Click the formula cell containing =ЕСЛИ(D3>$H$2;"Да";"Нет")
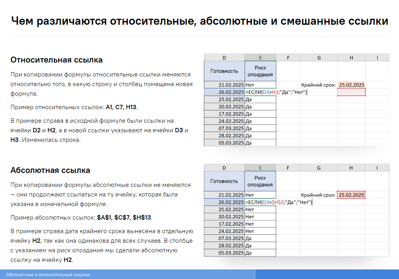The width and height of the screenshot is (399, 279). click(x=279, y=202)
